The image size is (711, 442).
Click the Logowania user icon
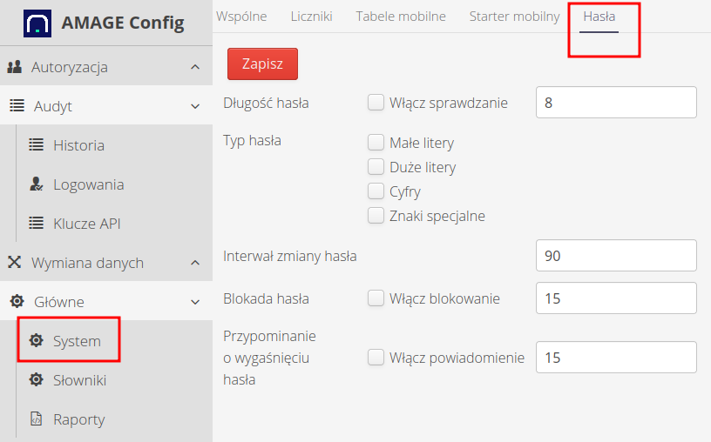coord(36,184)
